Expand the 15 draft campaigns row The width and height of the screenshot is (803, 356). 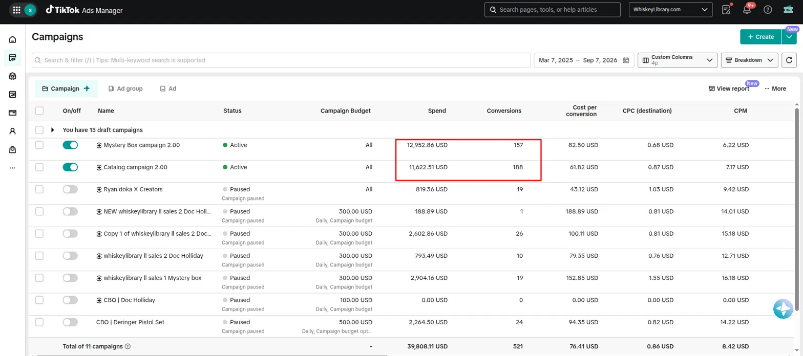(52, 130)
